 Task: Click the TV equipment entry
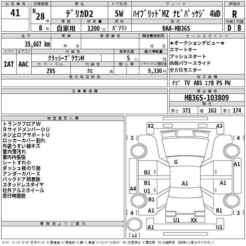click(x=187, y=83)
